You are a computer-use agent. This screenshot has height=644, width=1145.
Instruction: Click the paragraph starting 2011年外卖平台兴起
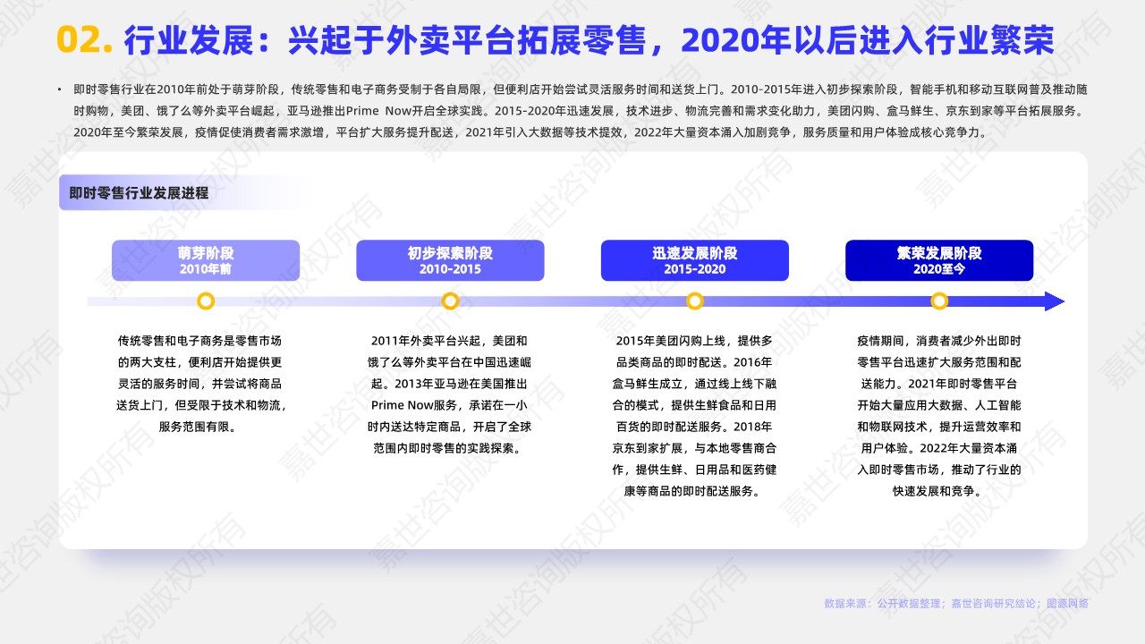(450, 394)
